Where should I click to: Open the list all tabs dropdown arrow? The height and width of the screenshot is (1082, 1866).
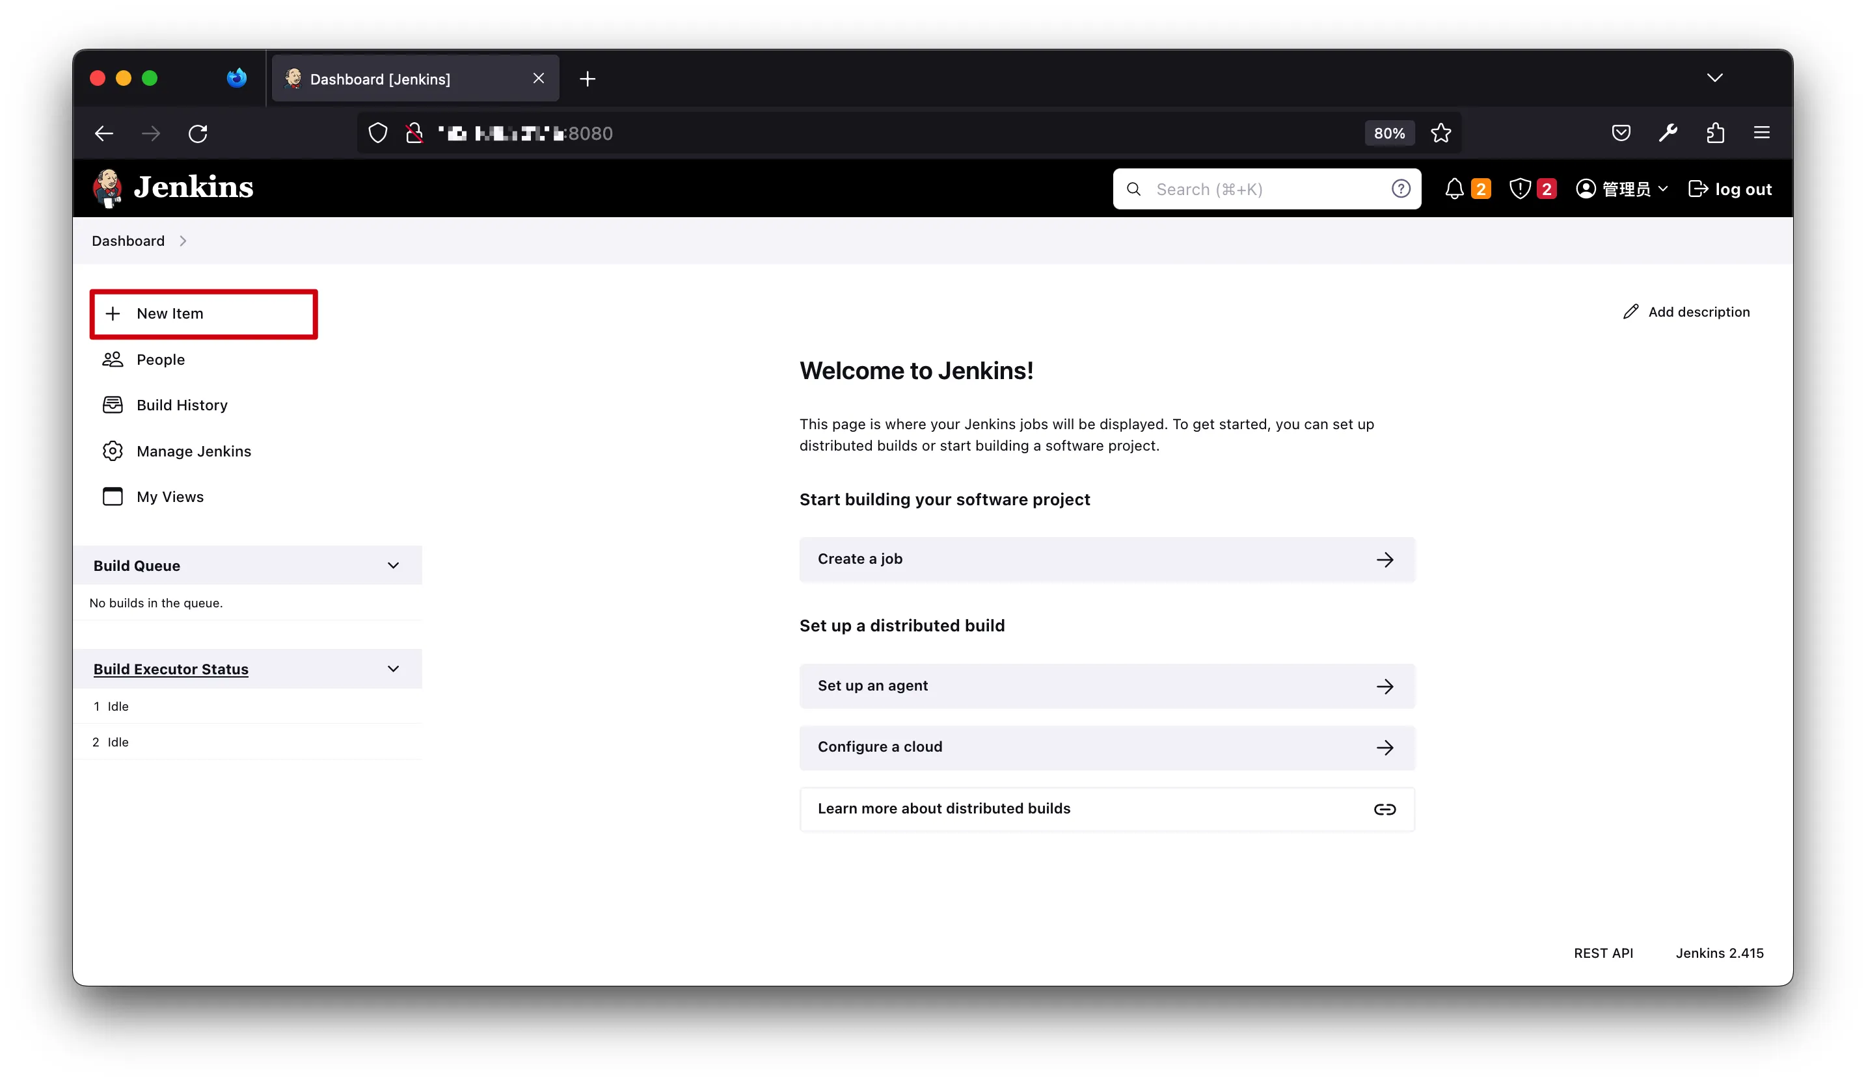[1714, 78]
